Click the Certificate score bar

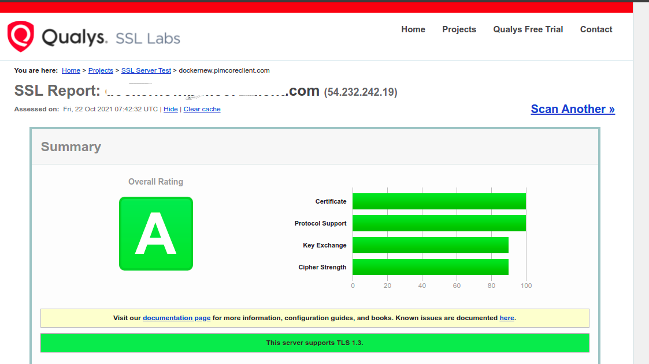point(439,201)
